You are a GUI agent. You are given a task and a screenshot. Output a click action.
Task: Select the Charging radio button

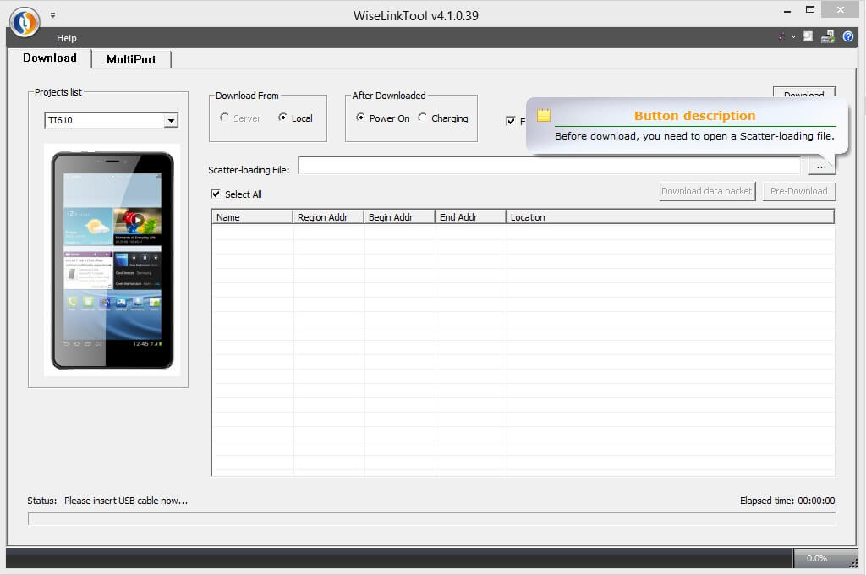(422, 118)
